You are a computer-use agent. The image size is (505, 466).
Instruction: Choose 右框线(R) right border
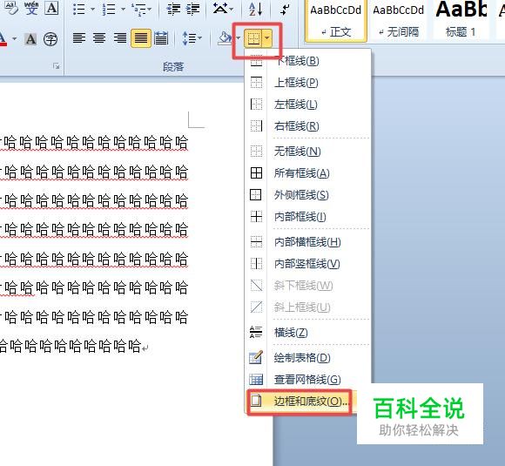coord(307,126)
